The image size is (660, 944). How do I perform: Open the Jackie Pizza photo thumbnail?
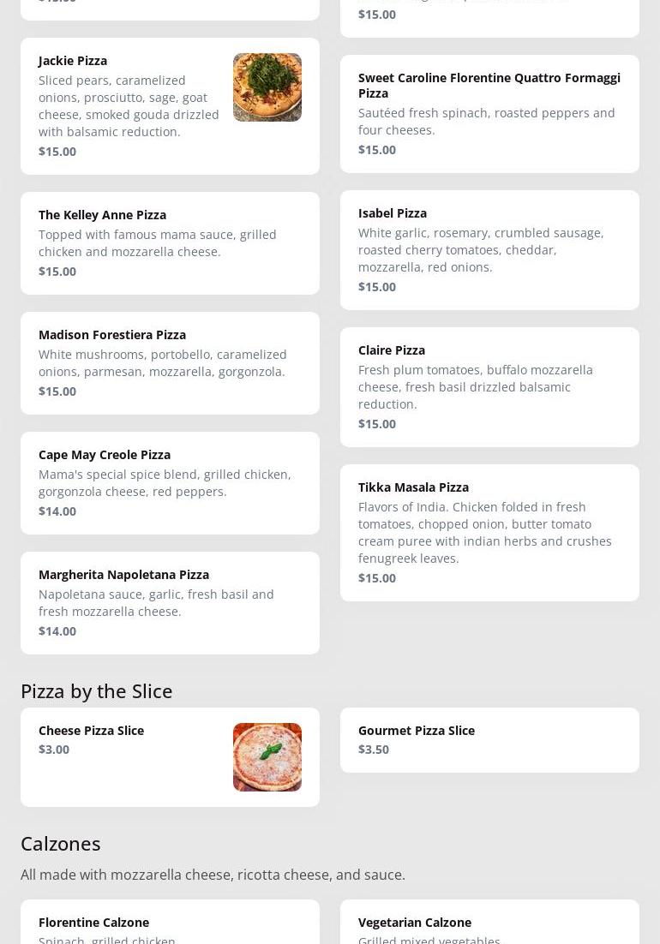(x=267, y=87)
